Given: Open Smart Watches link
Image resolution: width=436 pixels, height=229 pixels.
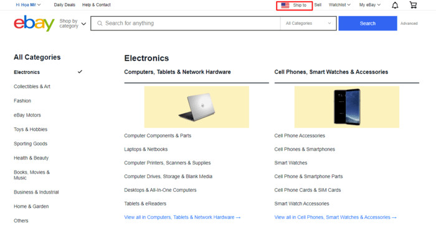Looking at the screenshot, I should [291, 163].
